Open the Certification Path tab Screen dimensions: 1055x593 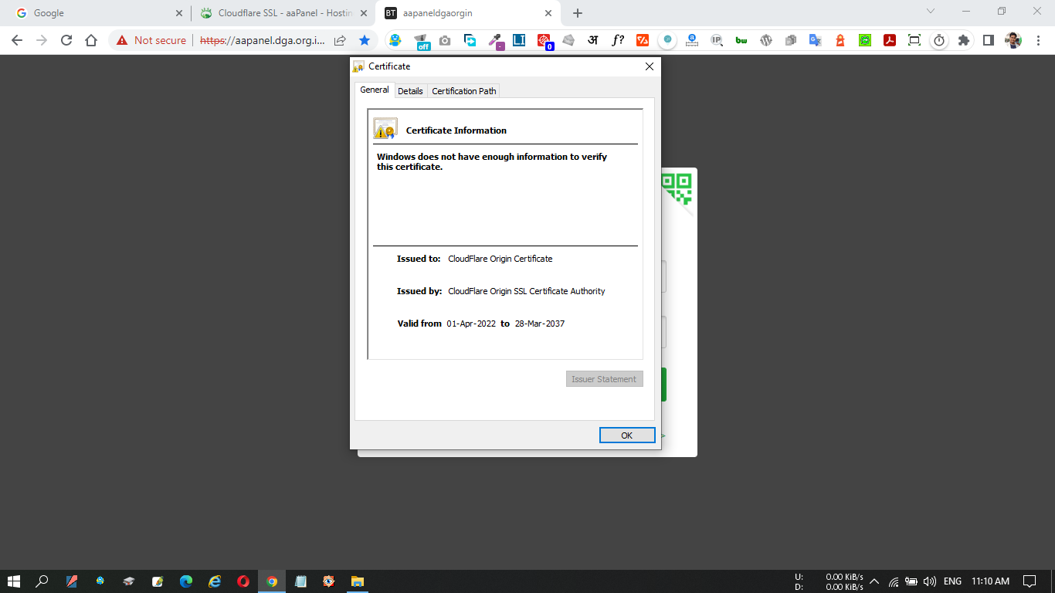pos(464,91)
